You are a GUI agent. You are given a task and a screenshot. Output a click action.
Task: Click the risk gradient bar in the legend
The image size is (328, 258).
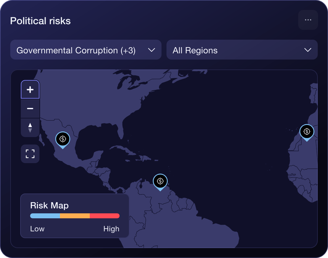75,216
